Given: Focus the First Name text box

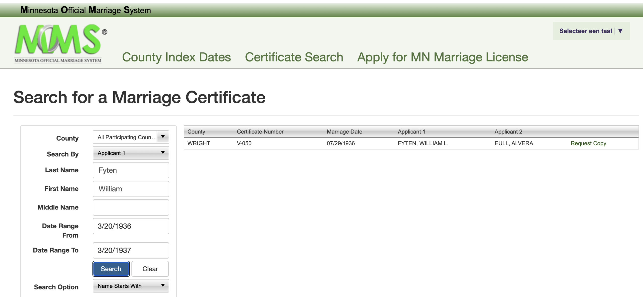Looking at the screenshot, I should [131, 189].
